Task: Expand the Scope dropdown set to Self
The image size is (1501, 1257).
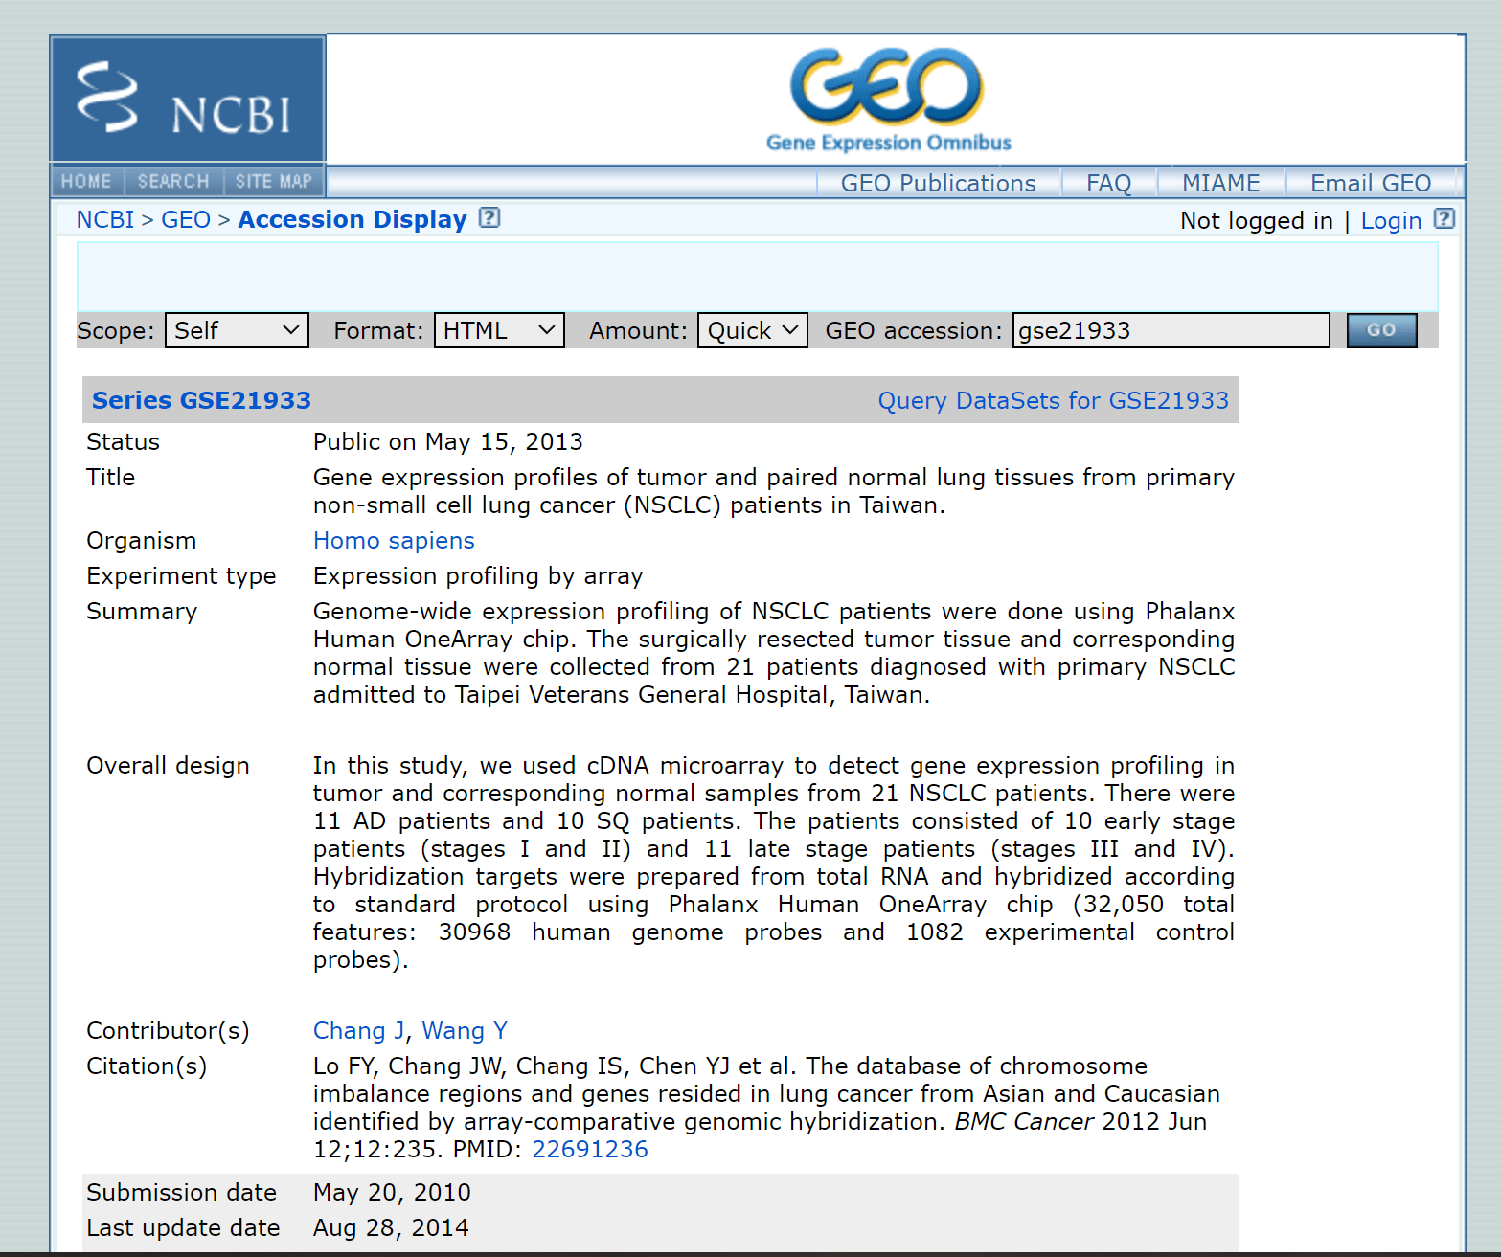Action: pos(237,330)
